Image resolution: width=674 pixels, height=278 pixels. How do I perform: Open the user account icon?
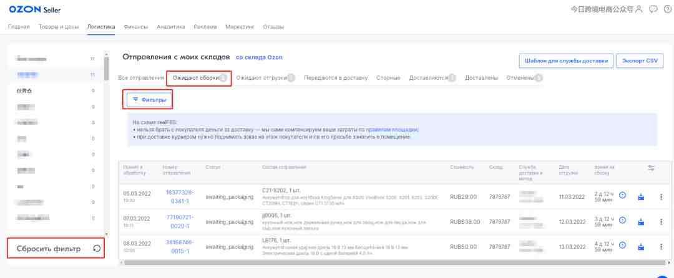tap(639, 9)
